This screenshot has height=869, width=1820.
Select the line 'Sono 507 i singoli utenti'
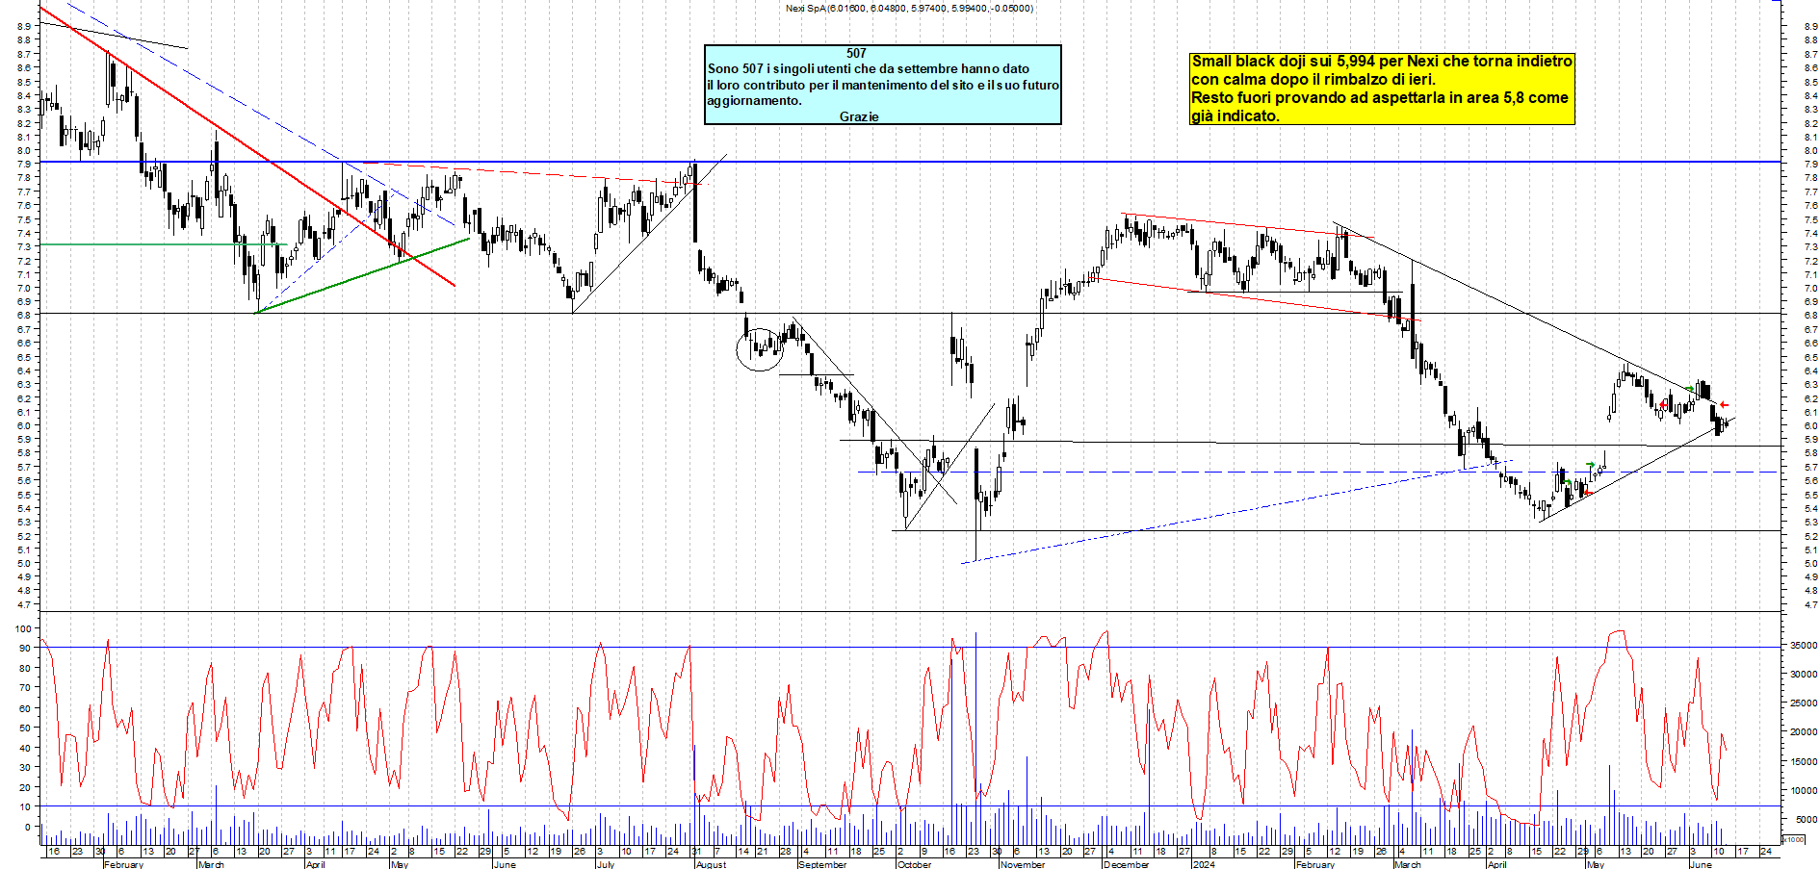[x=868, y=69]
